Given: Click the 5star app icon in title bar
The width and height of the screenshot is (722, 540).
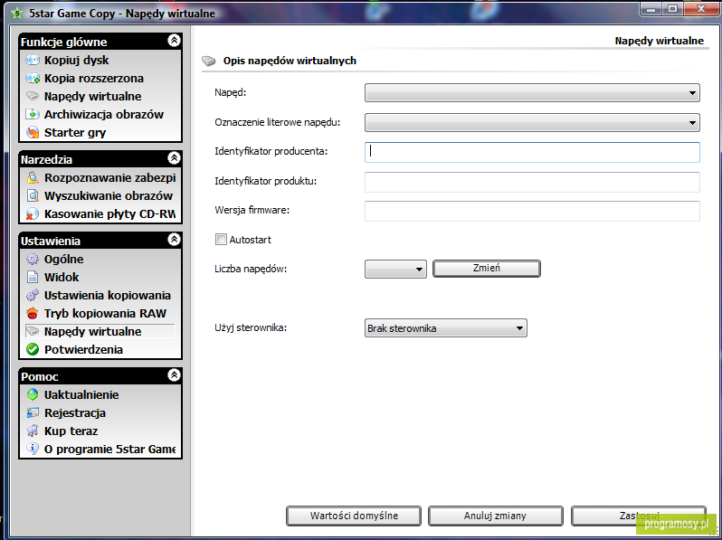Looking at the screenshot, I should 17,14.
